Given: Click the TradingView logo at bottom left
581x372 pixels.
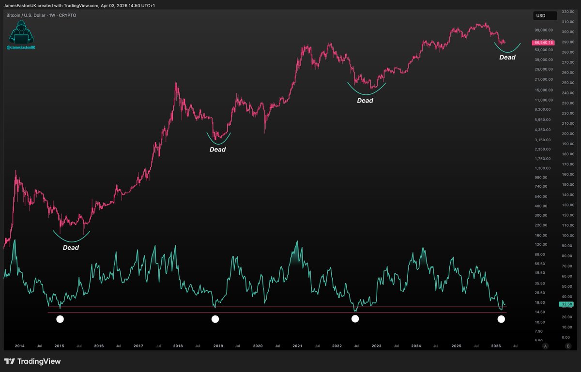Looking at the screenshot, I should tap(32, 361).
